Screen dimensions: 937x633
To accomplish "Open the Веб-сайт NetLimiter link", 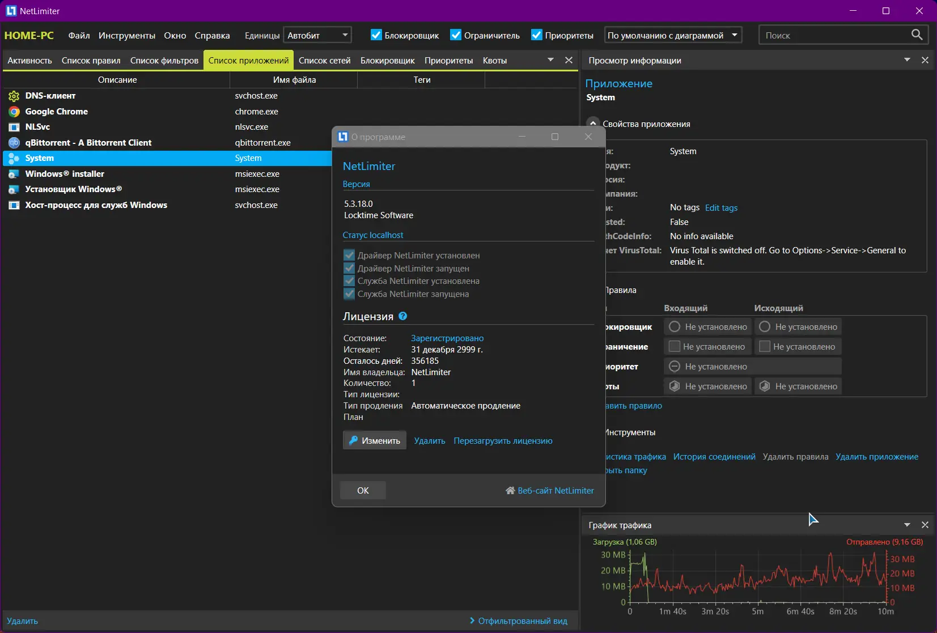I will 550,491.
